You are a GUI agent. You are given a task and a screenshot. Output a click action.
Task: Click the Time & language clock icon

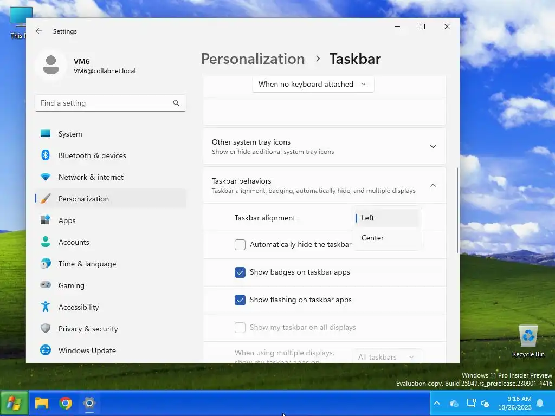click(x=46, y=264)
